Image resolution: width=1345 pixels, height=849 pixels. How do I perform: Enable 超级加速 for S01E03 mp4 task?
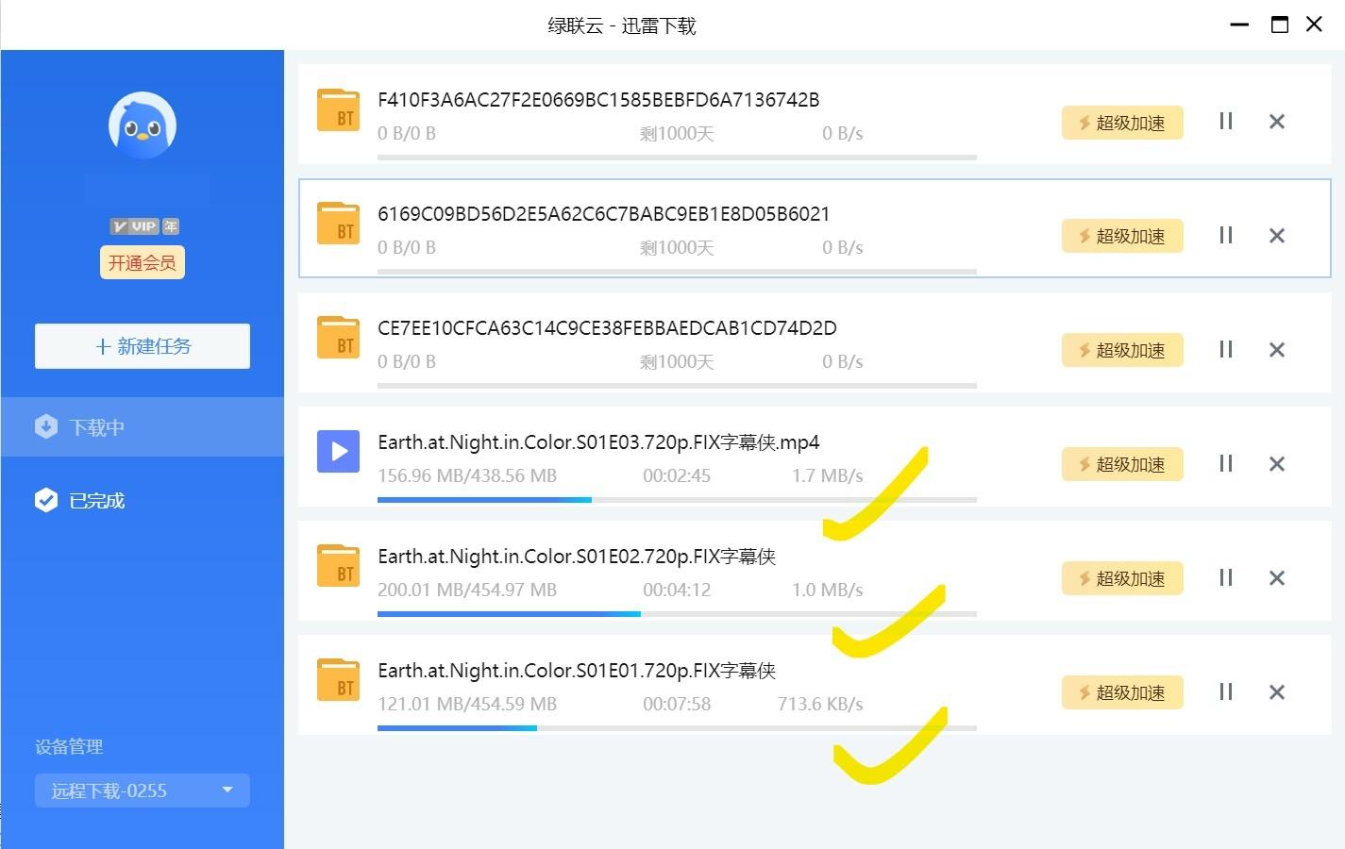[x=1122, y=464]
